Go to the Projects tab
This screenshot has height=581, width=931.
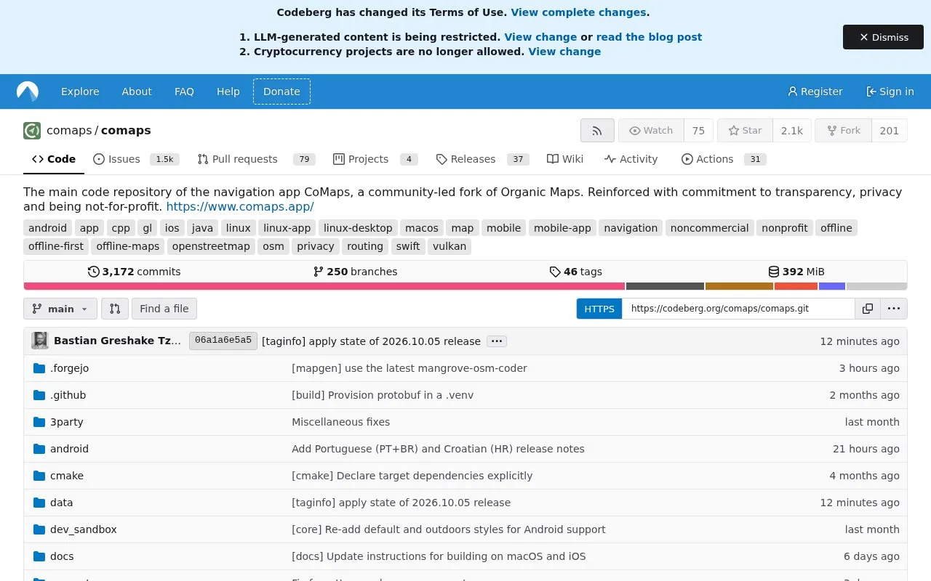[x=375, y=159]
